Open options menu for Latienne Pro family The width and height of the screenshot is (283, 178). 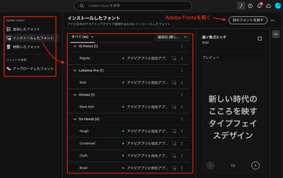click(182, 70)
